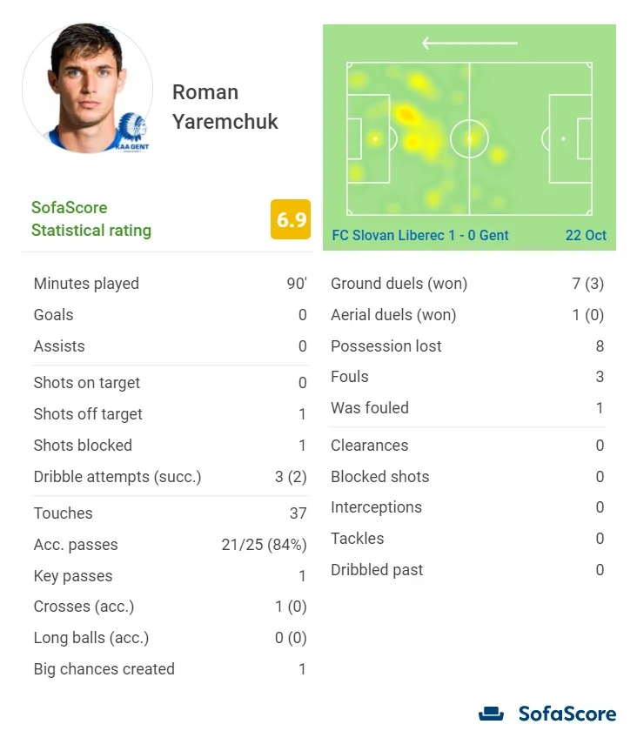Click the Dribble attempts (succ.) row

[x=170, y=477]
